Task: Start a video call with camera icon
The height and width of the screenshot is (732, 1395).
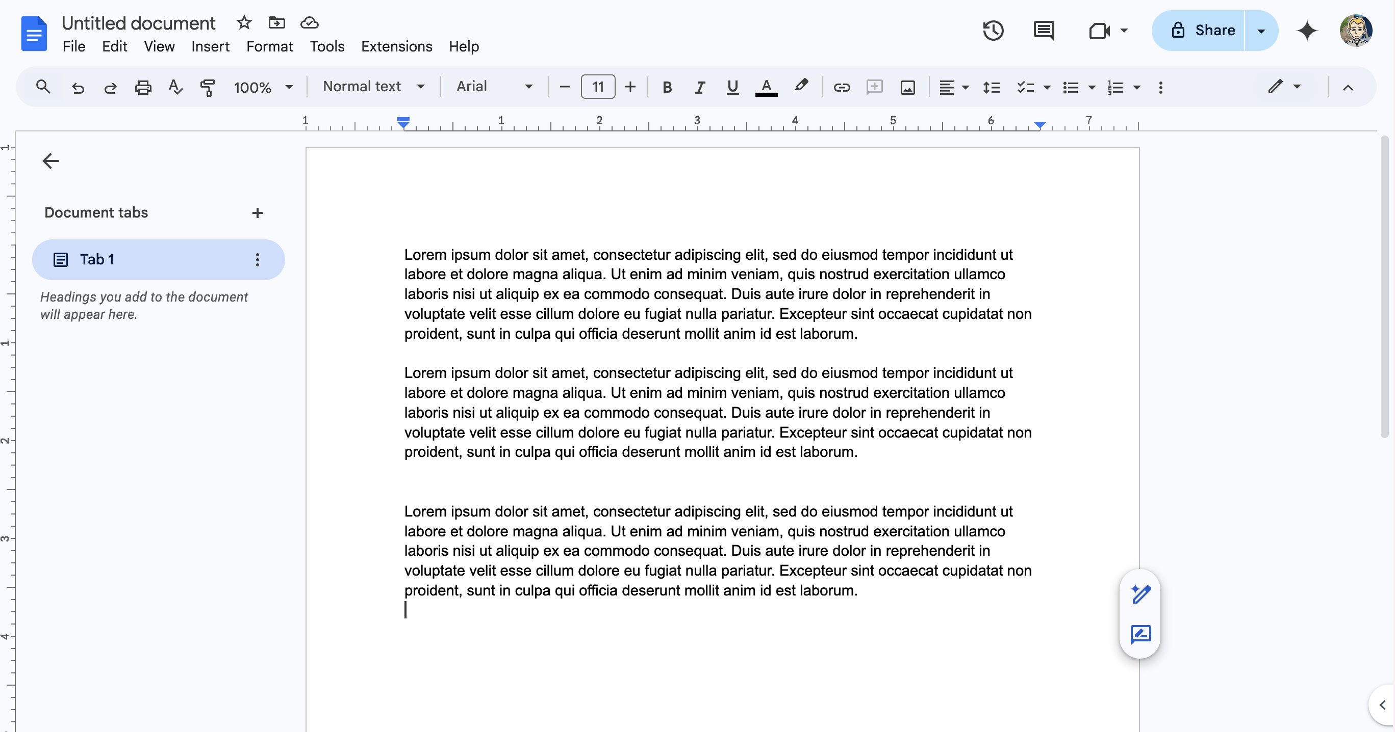Action: click(x=1099, y=30)
